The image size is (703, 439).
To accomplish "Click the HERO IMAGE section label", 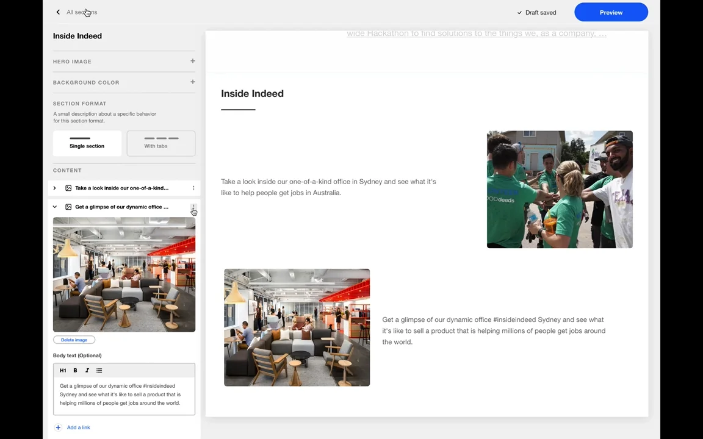I will point(72,62).
